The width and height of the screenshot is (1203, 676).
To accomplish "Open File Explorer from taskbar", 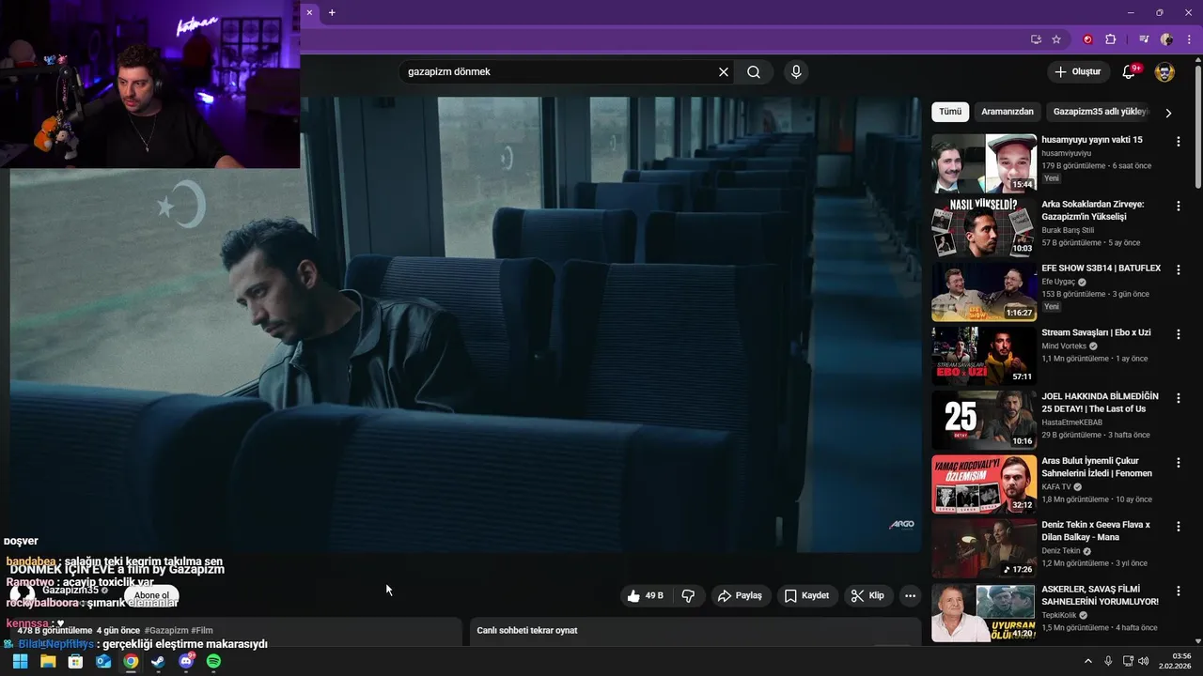I will coord(47,661).
